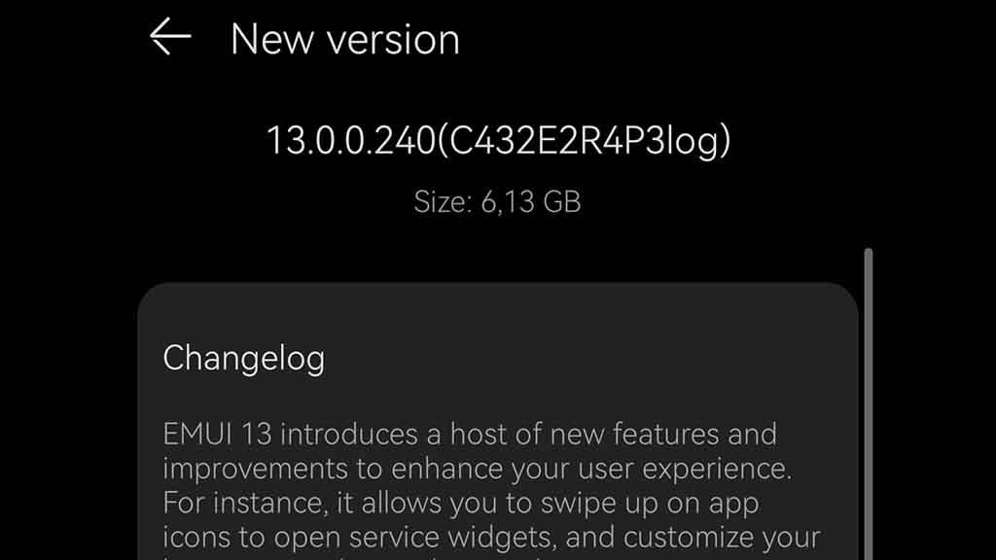This screenshot has height=560, width=996.
Task: Click the "New version" page title
Action: tap(345, 39)
